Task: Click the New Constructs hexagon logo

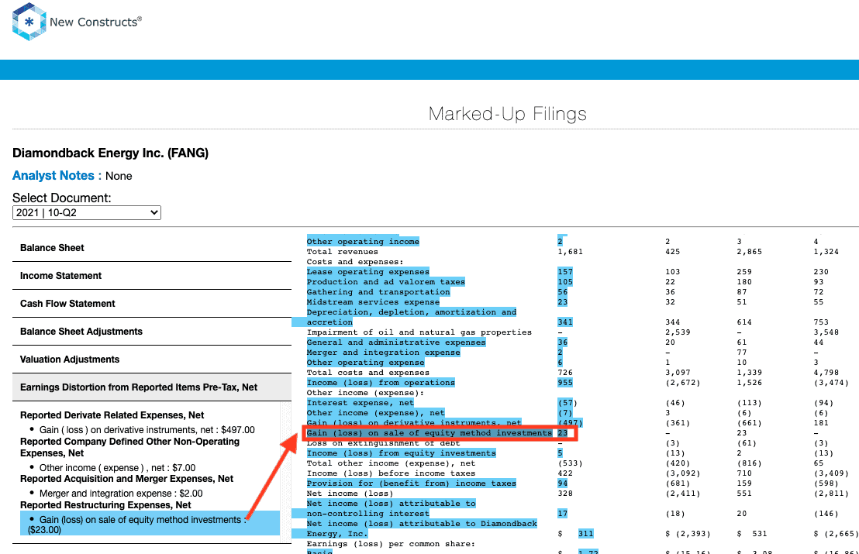Action: [29, 22]
